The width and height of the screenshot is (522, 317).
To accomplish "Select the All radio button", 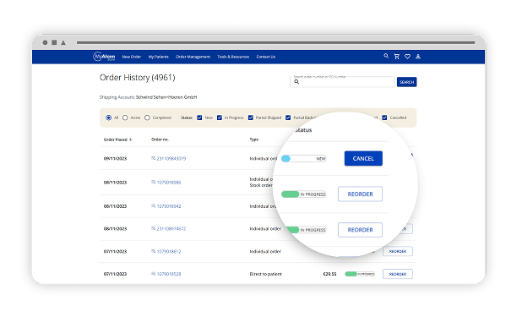I will click(x=108, y=118).
